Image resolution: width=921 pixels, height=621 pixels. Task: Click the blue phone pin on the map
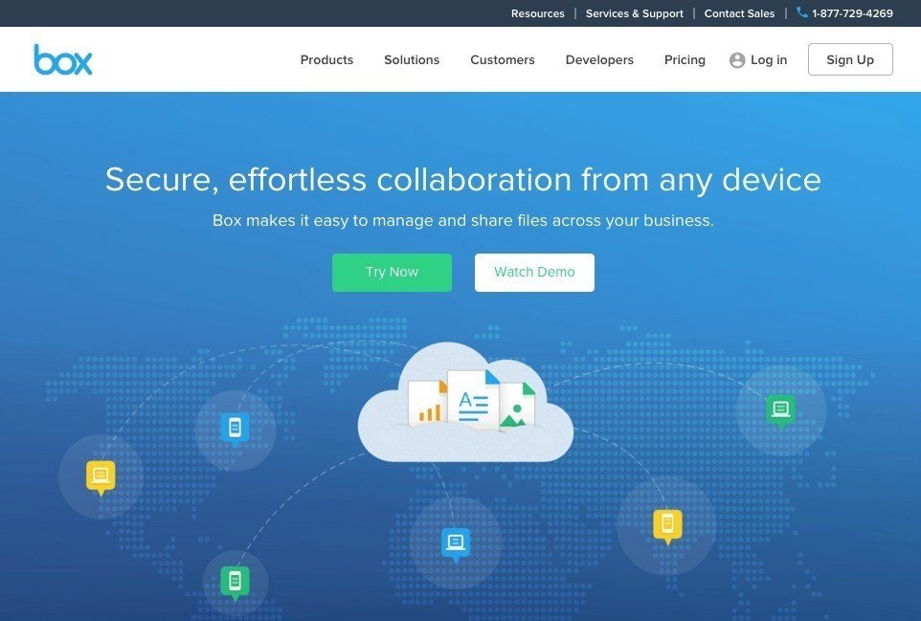pyautogui.click(x=235, y=429)
